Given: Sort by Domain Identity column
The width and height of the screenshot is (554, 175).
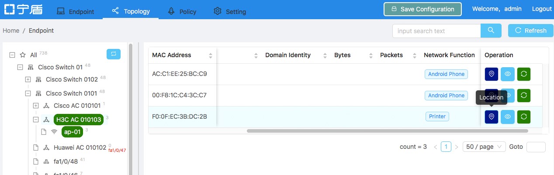Looking at the screenshot, I should tap(325, 55).
